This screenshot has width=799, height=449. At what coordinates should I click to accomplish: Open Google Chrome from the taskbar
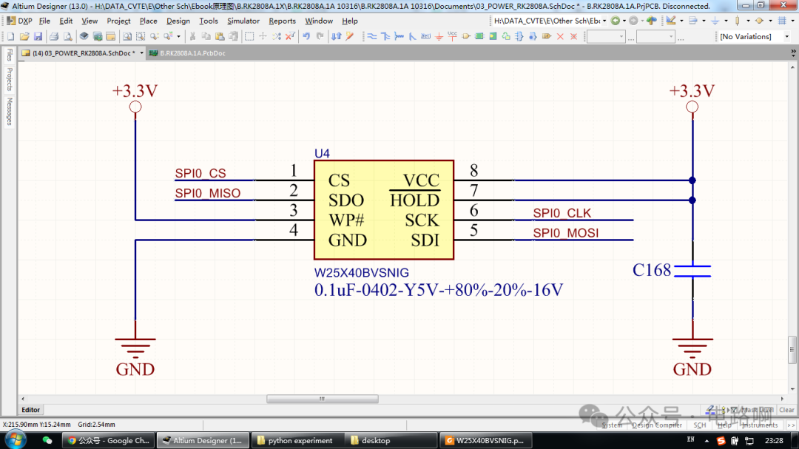pos(109,440)
